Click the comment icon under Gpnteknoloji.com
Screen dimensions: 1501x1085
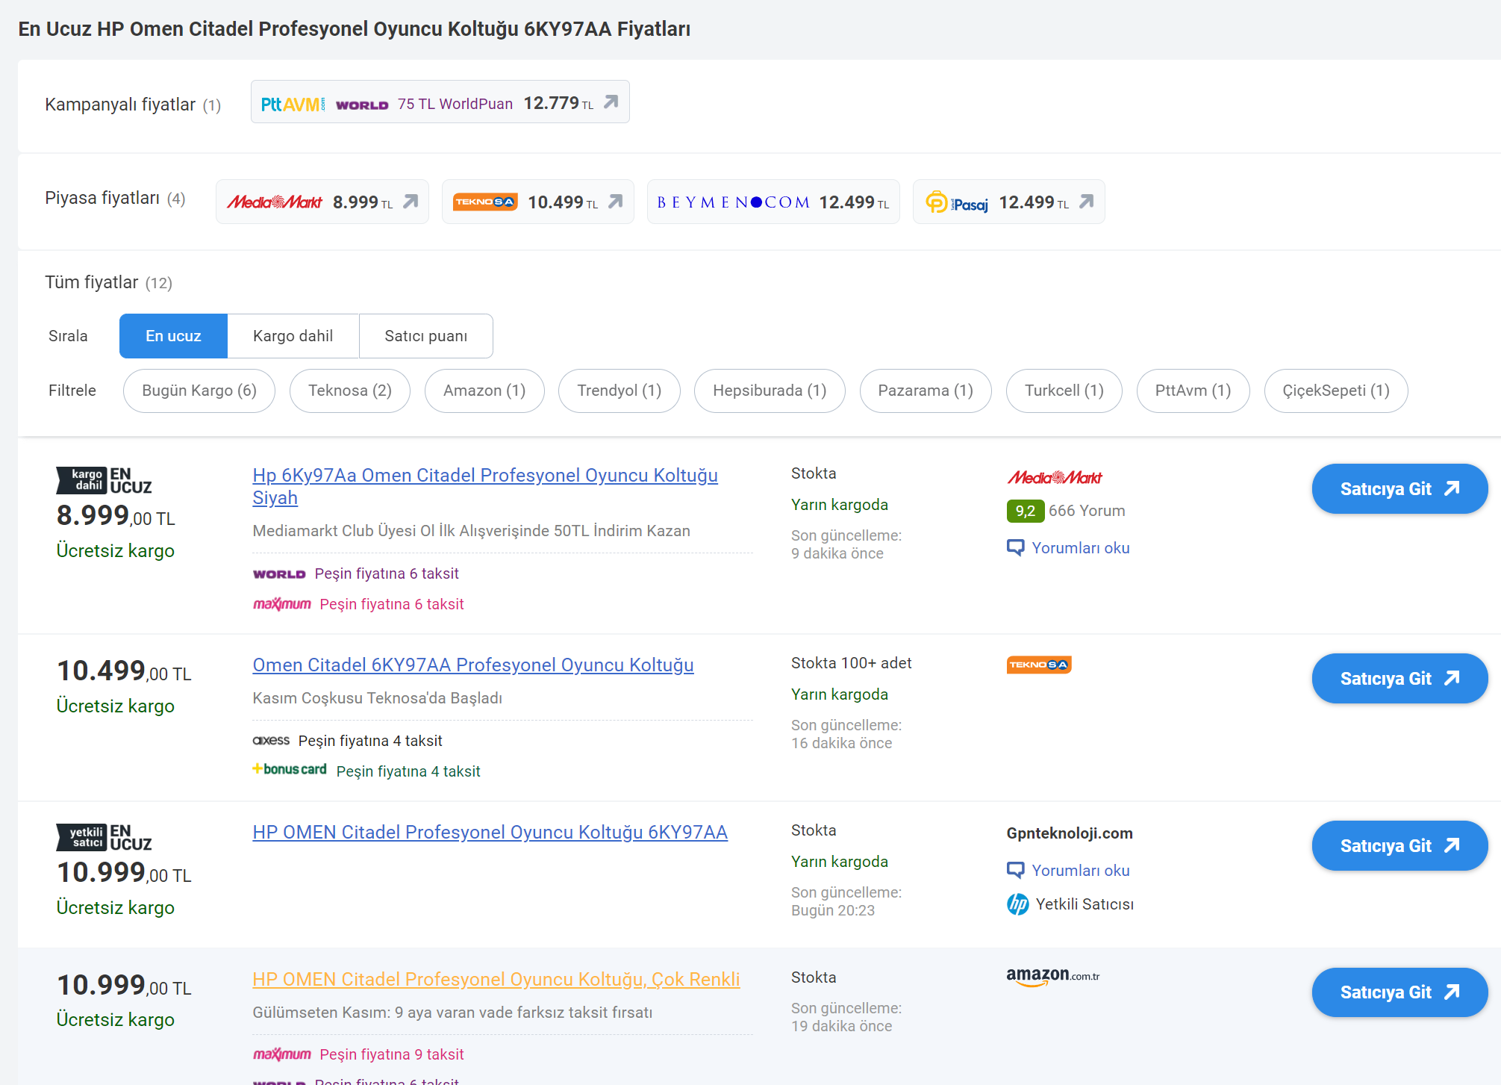[x=1016, y=871]
